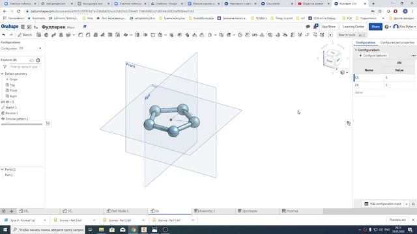Select the Shell tool
Image resolution: width=417 pixels, height=234 pixels.
click(110, 34)
